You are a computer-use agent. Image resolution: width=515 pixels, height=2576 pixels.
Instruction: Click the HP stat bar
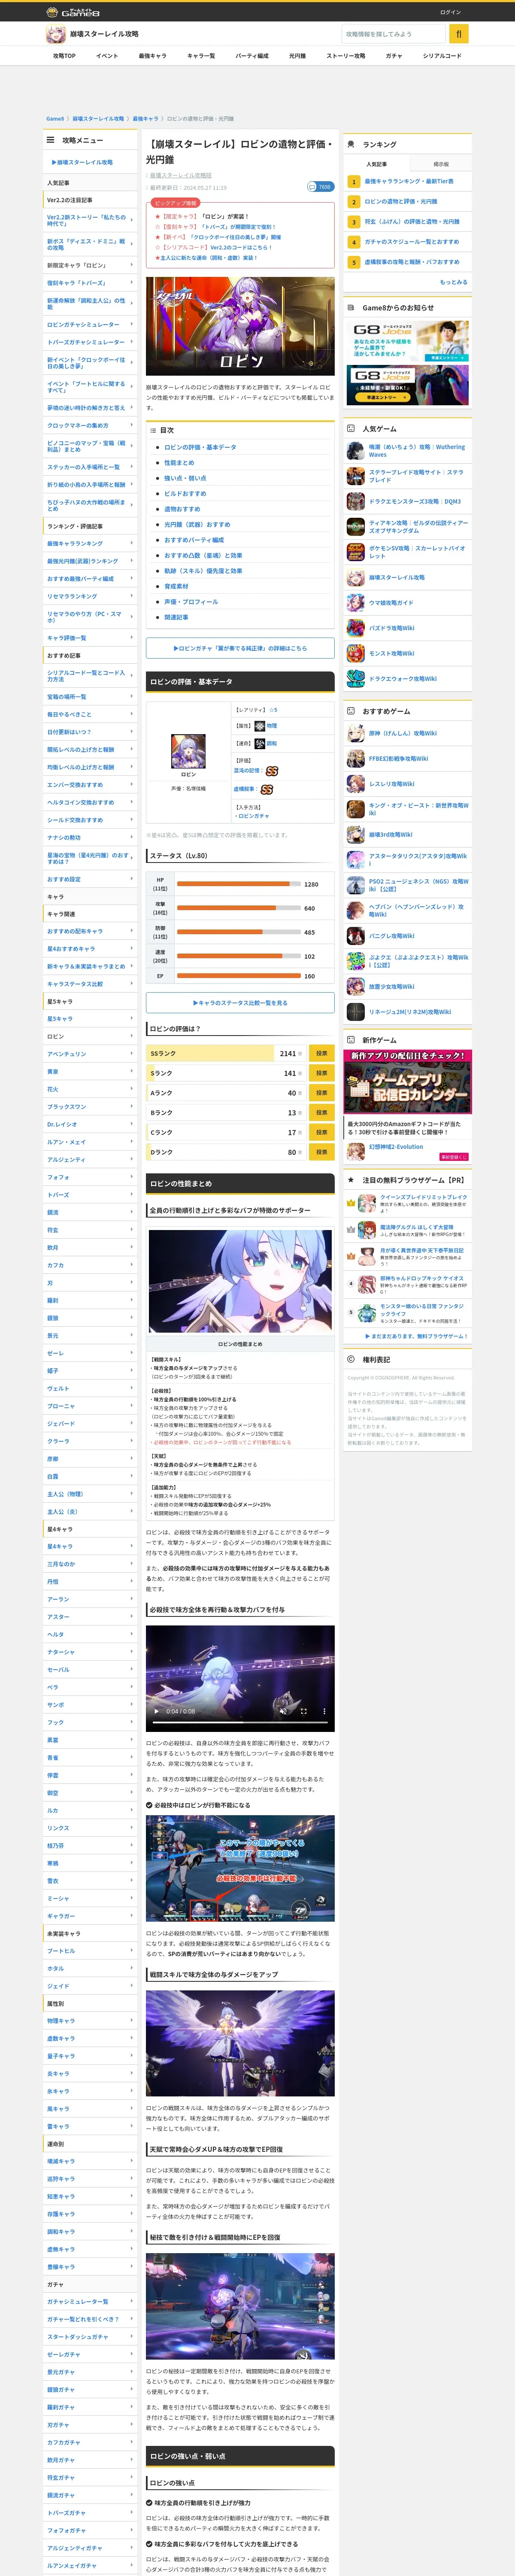238,884
